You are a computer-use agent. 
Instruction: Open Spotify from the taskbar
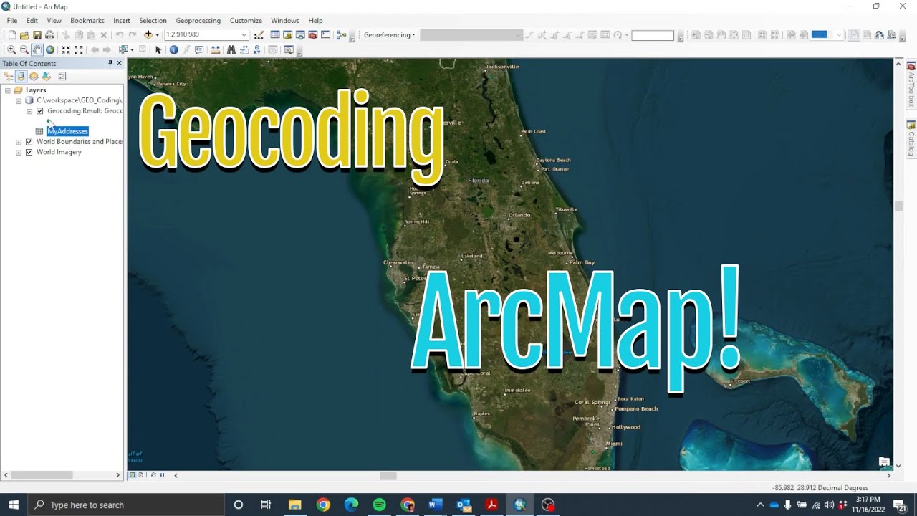click(380, 505)
